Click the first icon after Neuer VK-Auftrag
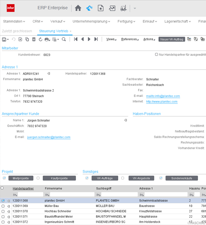 click(x=189, y=39)
